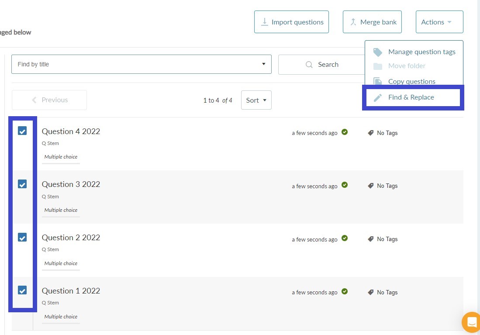The height and width of the screenshot is (335, 480).
Task: Click the Import questions download icon
Action: (265, 22)
